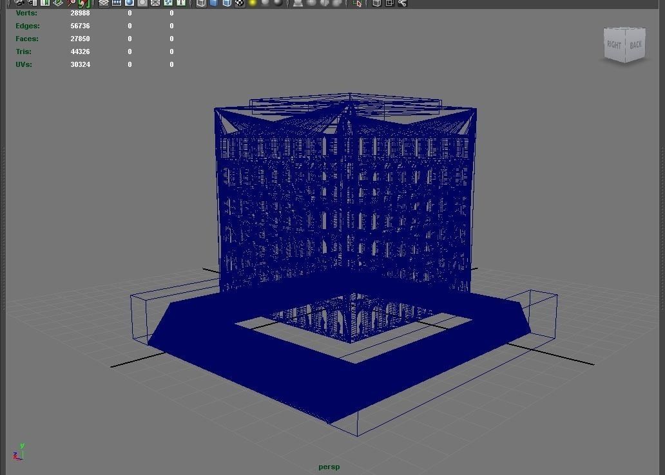Screen dimensions: 665x475
Task: Switch to Wireframe display cube icon
Action: 201,3
